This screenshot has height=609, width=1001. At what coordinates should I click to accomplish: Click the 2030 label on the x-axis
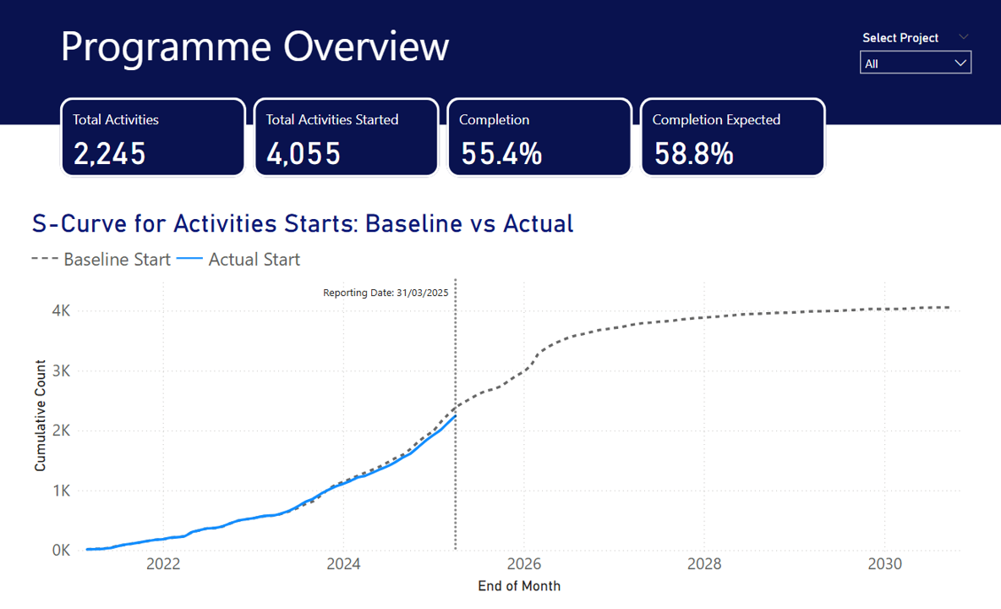coord(884,564)
